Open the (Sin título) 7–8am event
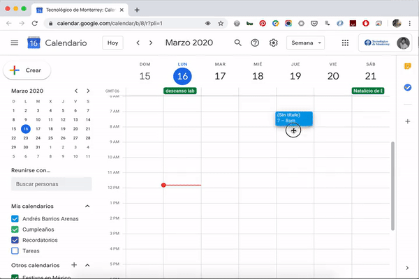The height and width of the screenshot is (279, 419). pos(294,119)
